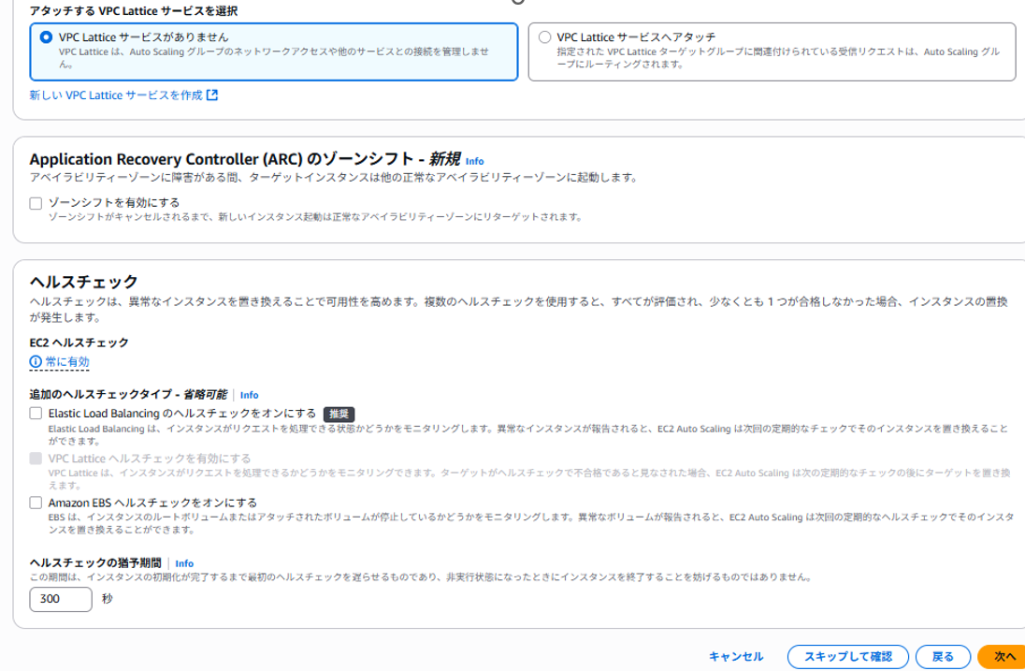Select the grace period input showing 300

pos(60,599)
